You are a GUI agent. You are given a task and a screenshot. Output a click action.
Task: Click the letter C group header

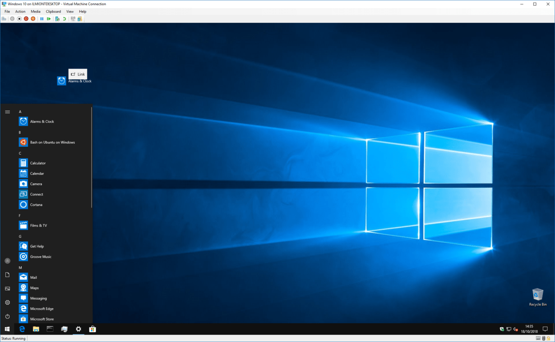[20, 153]
